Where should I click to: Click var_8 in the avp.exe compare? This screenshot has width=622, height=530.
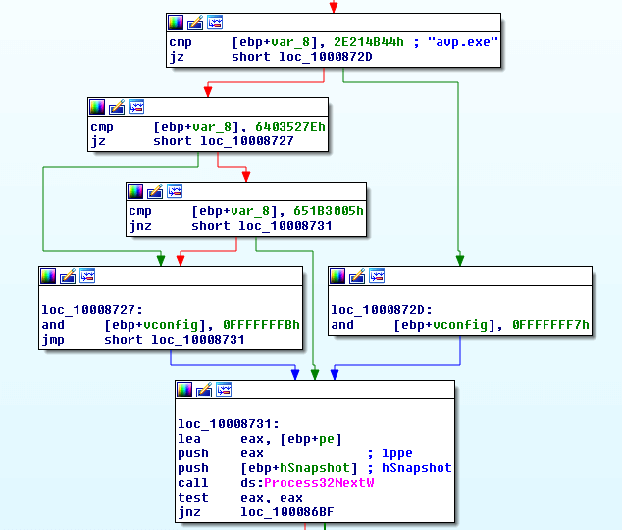[x=290, y=42]
